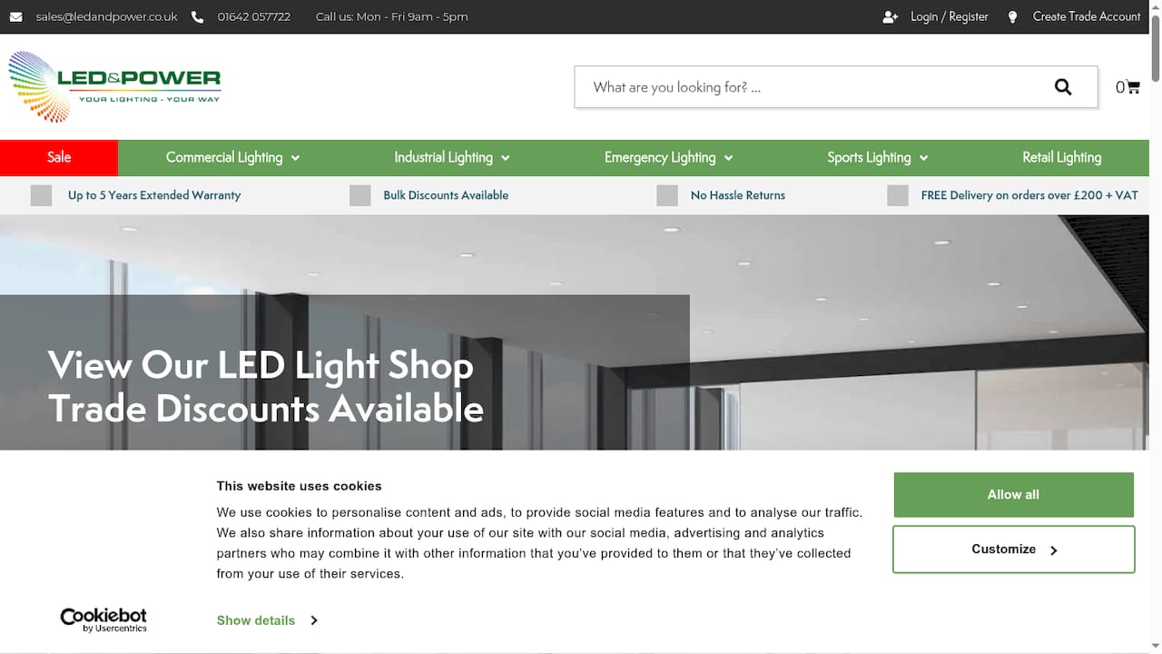Image resolution: width=1162 pixels, height=654 pixels.
Task: Click the sales@ledandpower.co.uk email link
Action: point(105,15)
